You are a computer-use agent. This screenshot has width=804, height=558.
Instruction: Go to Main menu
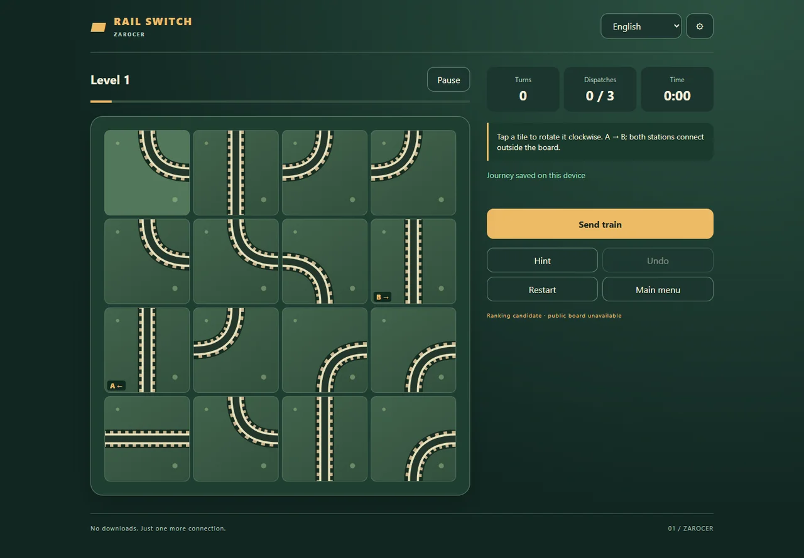tap(658, 289)
